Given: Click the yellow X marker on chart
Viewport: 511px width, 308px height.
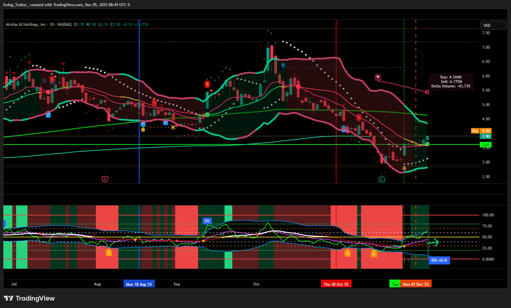Looking at the screenshot, I should [173, 127].
